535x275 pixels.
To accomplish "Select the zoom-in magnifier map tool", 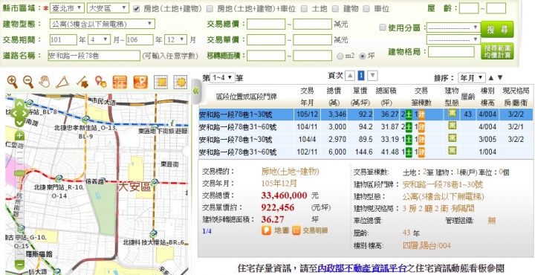I will 13,82.
